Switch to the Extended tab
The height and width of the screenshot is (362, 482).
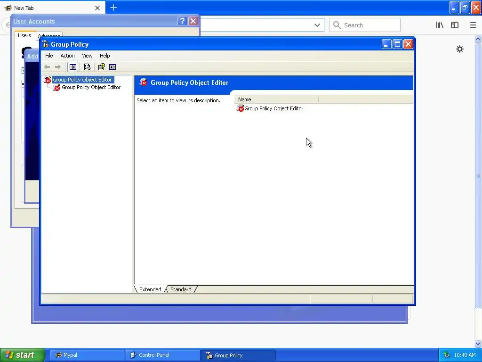150,289
